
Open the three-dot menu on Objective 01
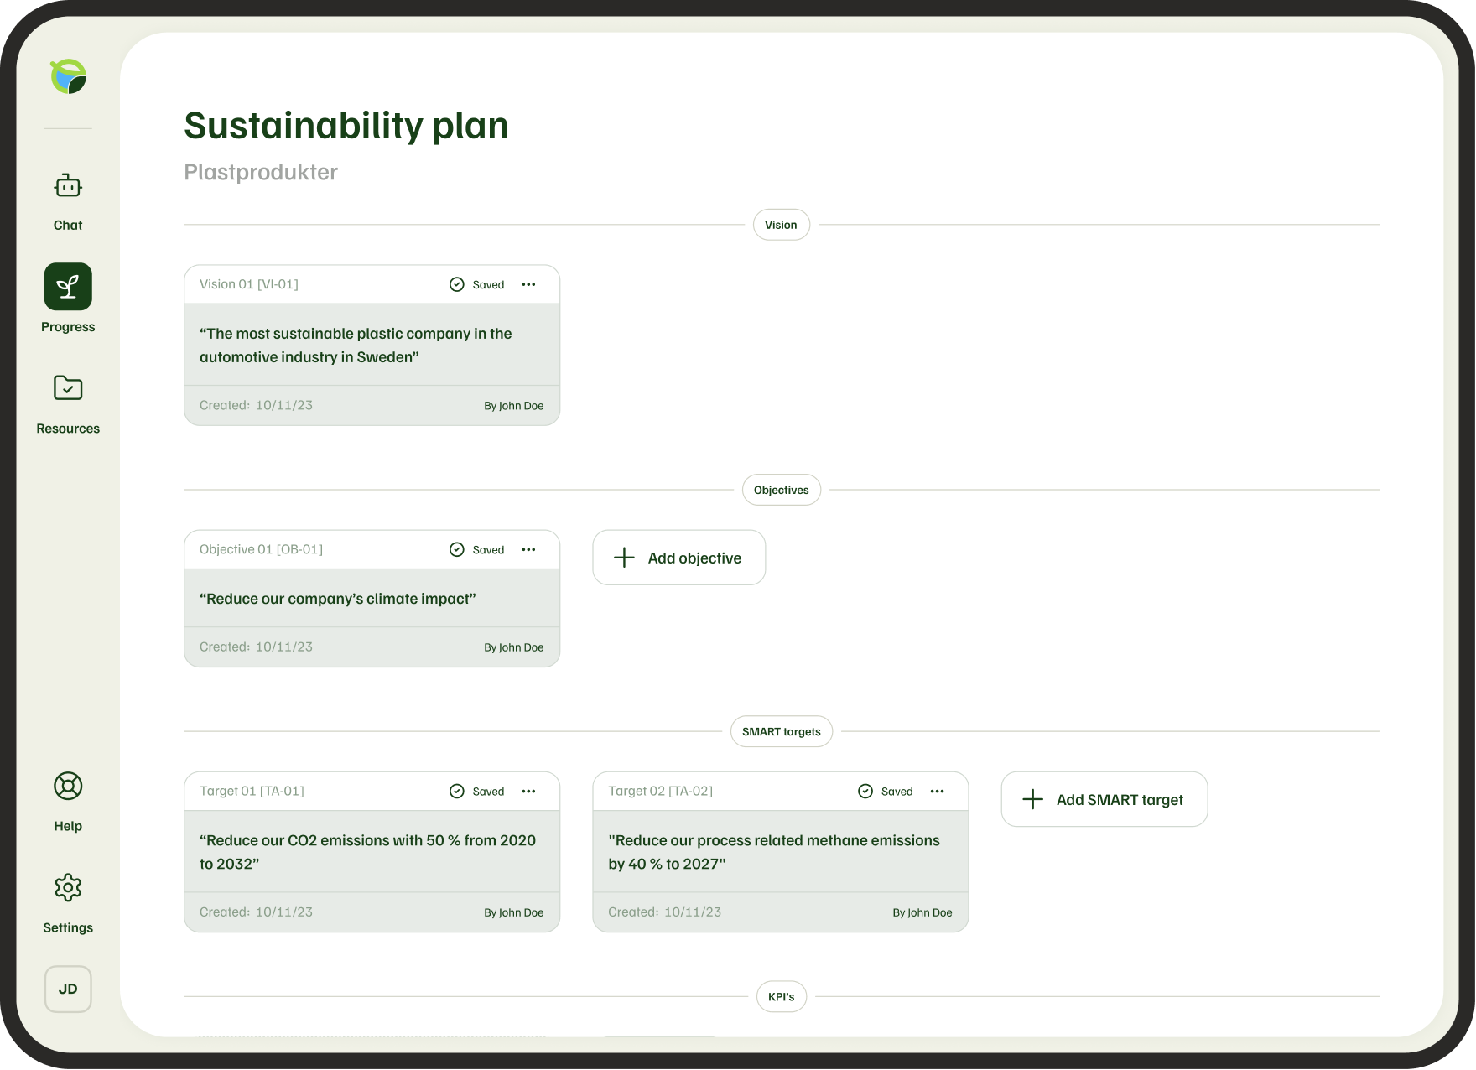pyautogui.click(x=528, y=549)
